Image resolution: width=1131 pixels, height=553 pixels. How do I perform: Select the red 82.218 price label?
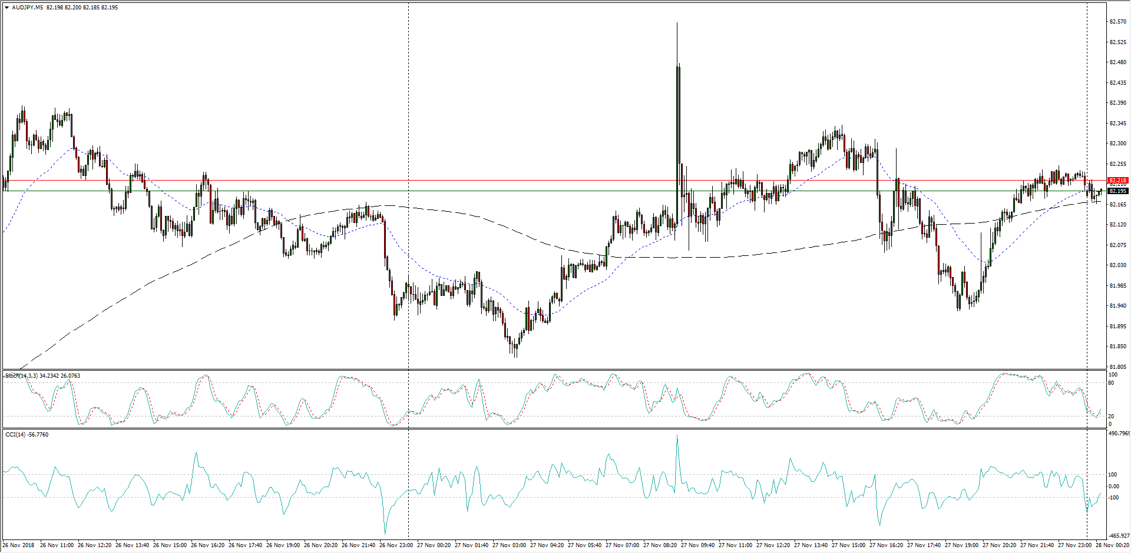(x=1117, y=181)
